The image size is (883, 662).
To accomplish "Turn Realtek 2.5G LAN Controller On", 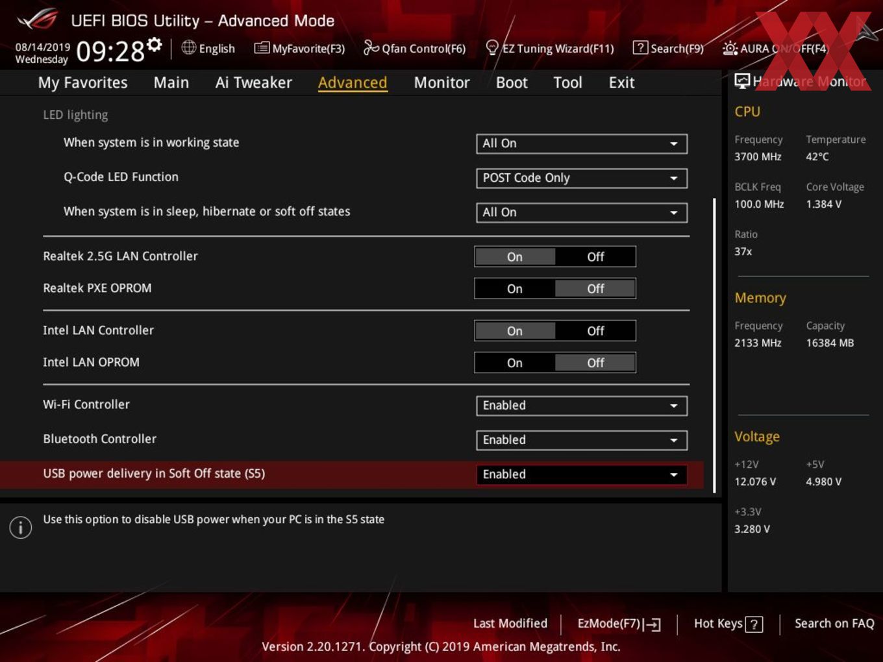I will (x=515, y=257).
